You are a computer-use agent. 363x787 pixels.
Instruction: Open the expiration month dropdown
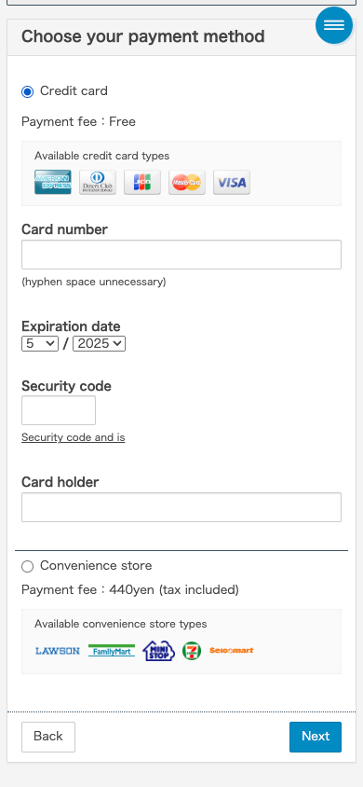tap(40, 344)
